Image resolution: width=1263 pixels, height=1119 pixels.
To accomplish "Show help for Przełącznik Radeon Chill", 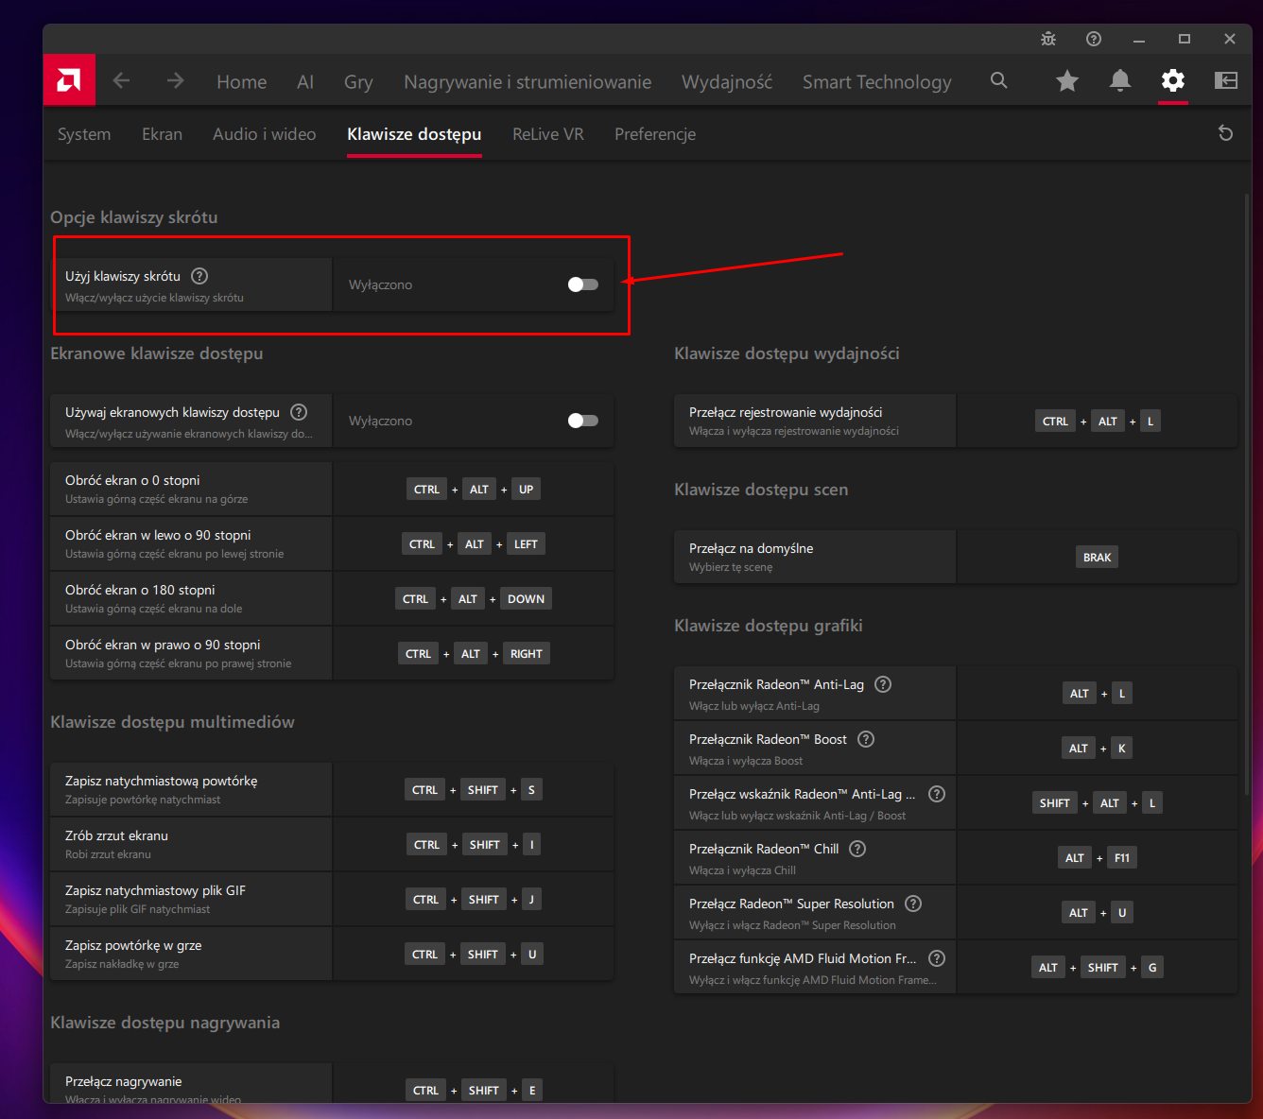I will (x=857, y=849).
